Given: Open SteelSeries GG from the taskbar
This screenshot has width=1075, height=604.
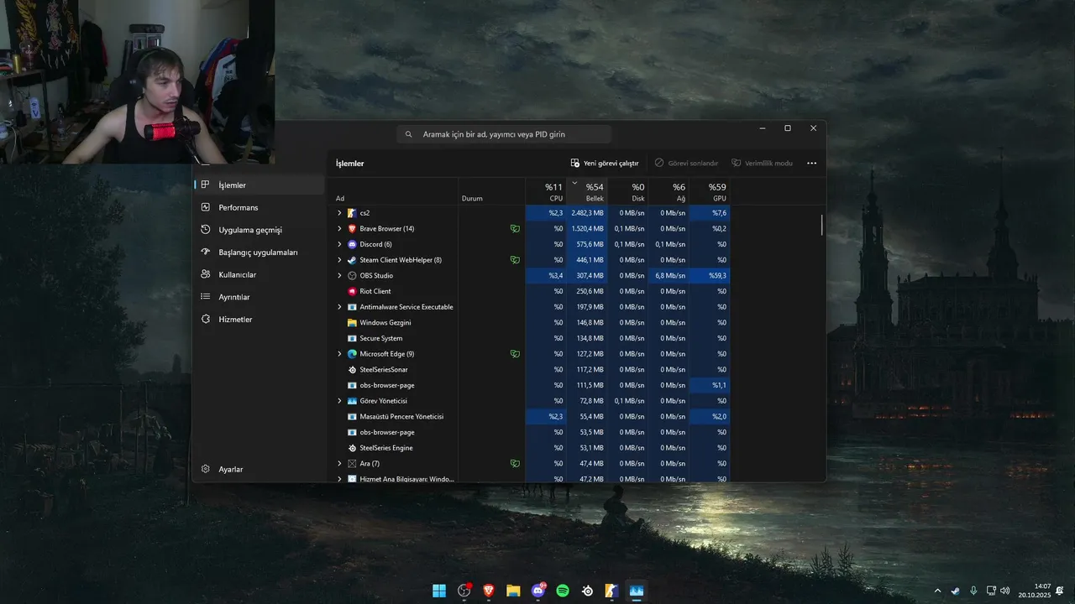Looking at the screenshot, I should pyautogui.click(x=588, y=591).
